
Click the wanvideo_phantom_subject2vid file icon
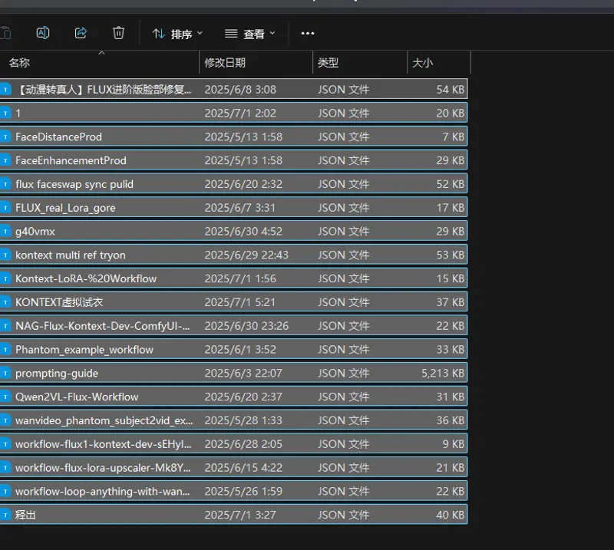(x=5, y=420)
